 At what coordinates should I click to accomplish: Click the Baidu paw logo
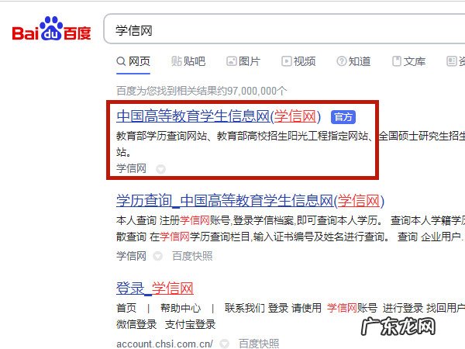tap(51, 29)
